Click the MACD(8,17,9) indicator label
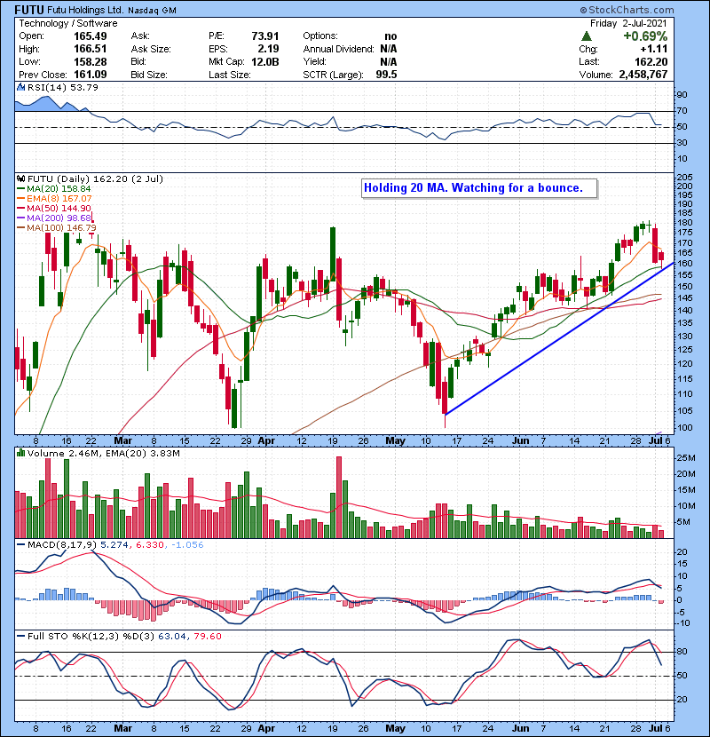This screenshot has width=710, height=737. pos(62,545)
